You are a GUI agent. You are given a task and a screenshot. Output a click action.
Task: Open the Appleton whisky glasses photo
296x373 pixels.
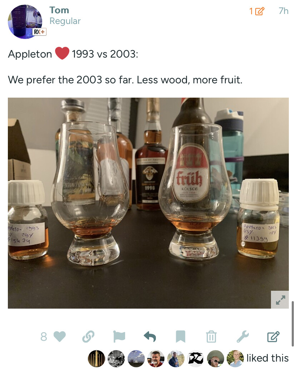click(x=148, y=203)
